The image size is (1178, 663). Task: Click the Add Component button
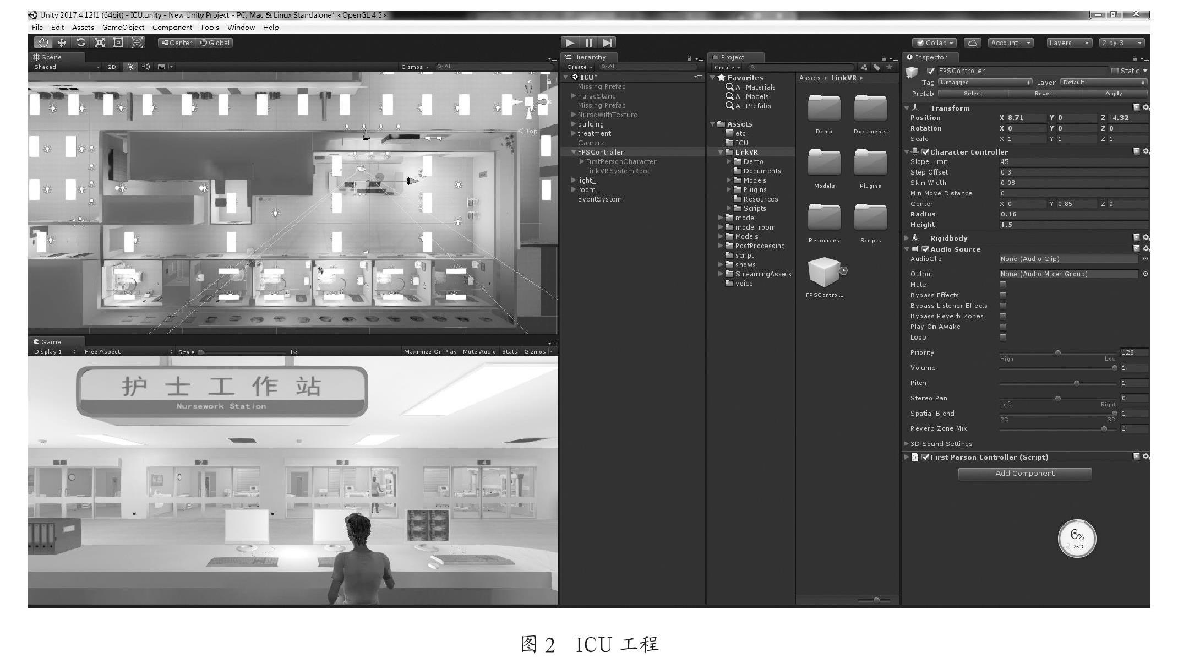pyautogui.click(x=1025, y=474)
